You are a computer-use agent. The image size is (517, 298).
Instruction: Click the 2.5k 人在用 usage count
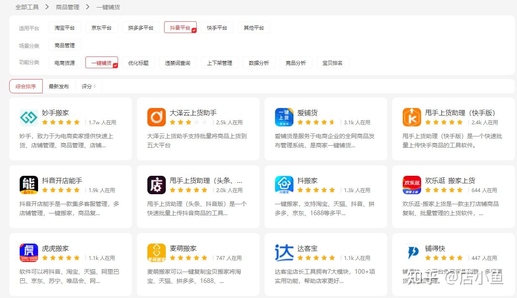pos(229,122)
